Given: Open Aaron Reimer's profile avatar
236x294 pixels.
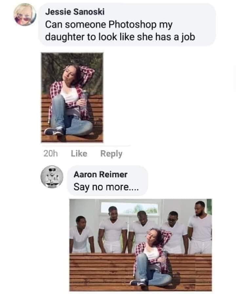Looking at the screenshot, I should point(52,177).
